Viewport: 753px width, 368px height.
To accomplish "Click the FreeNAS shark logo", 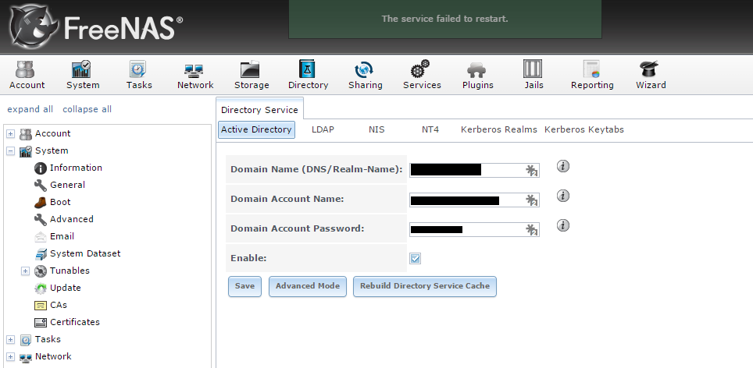I will (34, 27).
